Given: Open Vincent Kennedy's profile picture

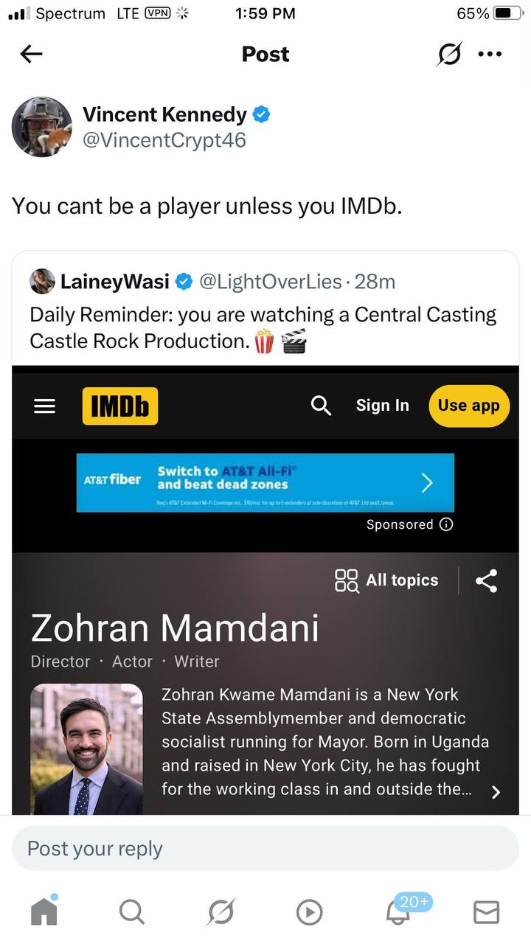Looking at the screenshot, I should pos(42,127).
